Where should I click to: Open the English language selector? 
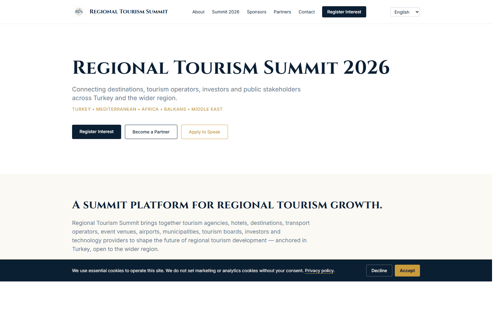pos(405,12)
